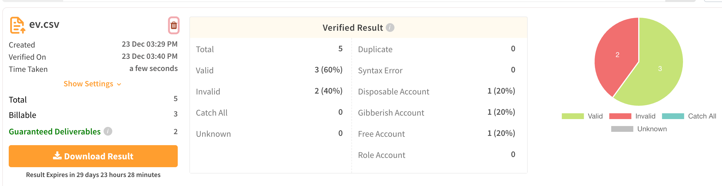Viewport: 722px width, 186px height.
Task: Expand the Show Settings section
Action: [x=88, y=84]
